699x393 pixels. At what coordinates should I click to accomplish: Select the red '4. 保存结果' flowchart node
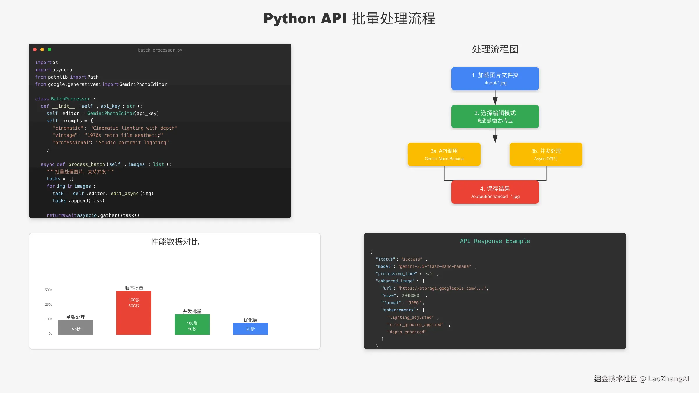495,192
